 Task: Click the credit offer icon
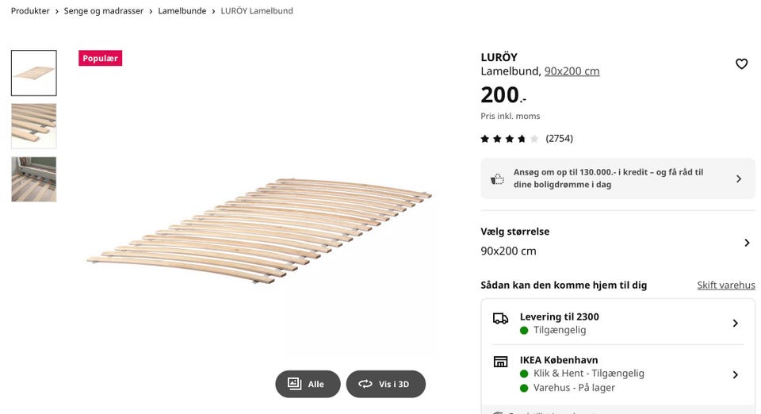[497, 179]
